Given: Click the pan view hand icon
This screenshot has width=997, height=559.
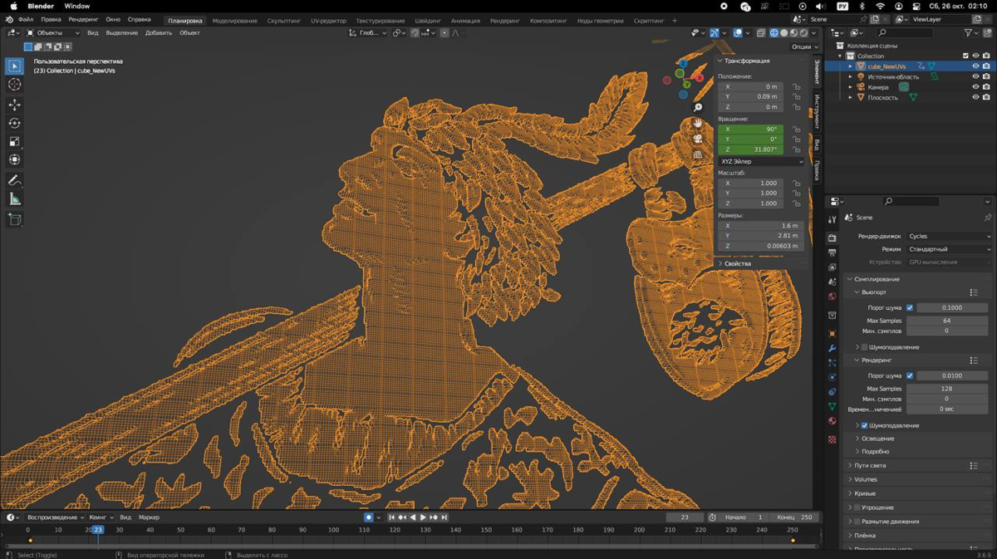Looking at the screenshot, I should point(698,123).
